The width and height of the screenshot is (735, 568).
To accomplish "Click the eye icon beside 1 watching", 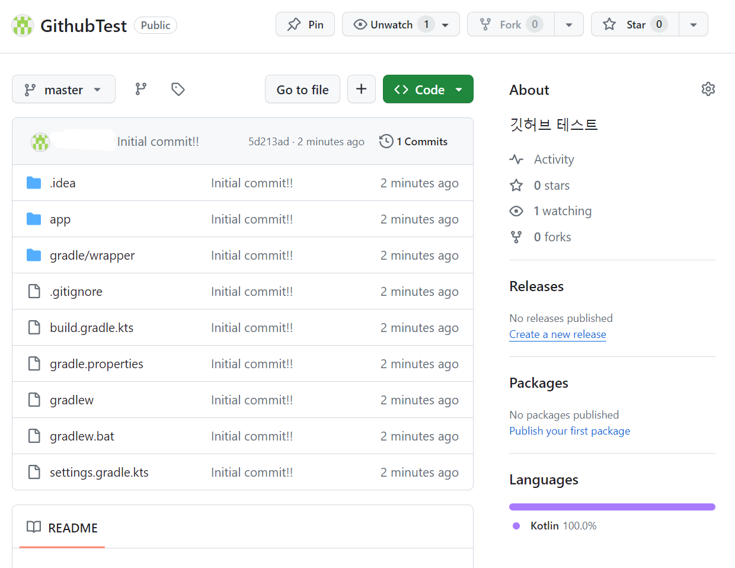I will [516, 211].
